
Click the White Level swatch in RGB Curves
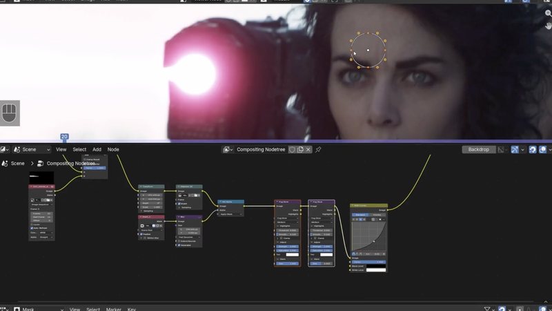pos(376,270)
